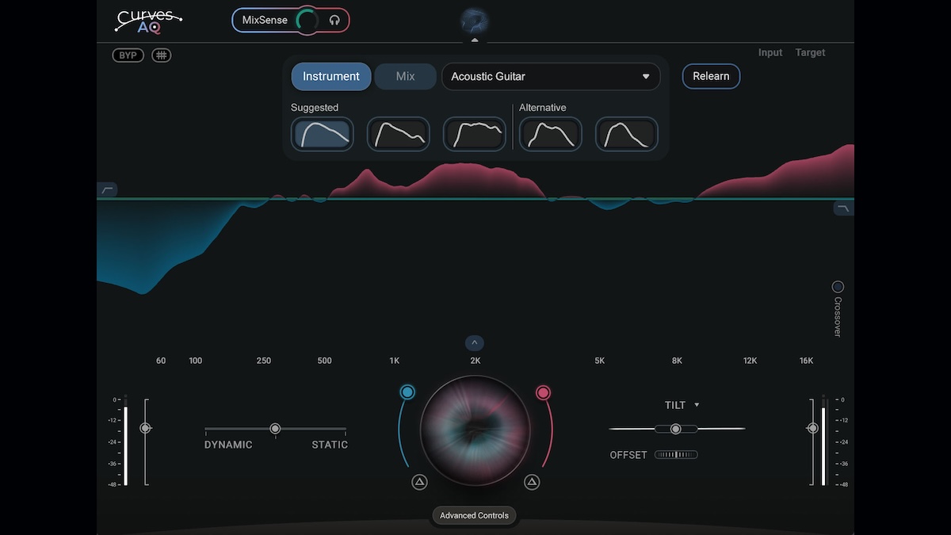Click the Tilt slider handle

click(675, 429)
